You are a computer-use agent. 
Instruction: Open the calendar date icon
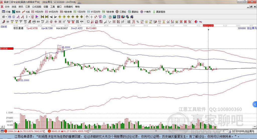pyautogui.click(x=110, y=17)
